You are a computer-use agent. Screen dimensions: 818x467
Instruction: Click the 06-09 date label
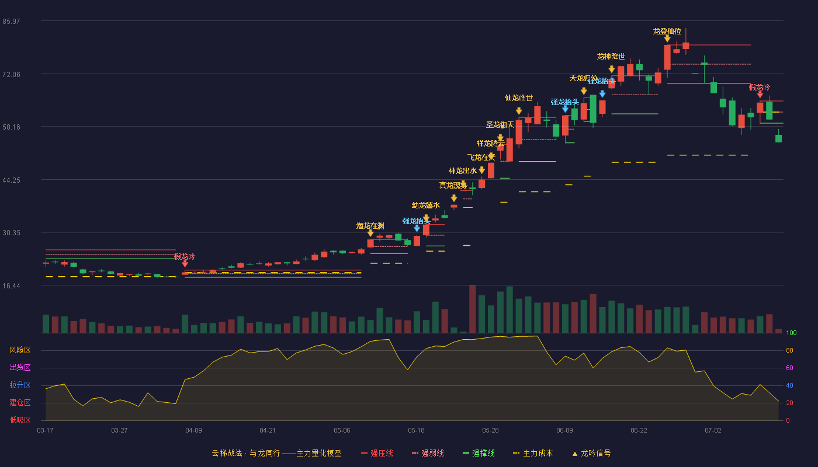[x=564, y=430]
